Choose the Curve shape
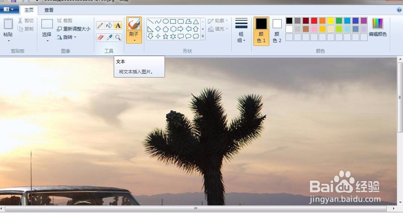 tap(158, 21)
